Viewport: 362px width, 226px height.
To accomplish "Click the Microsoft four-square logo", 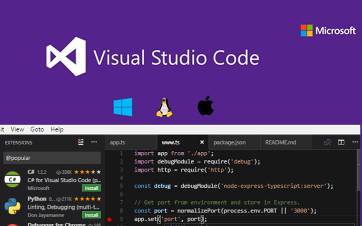I will click(x=307, y=30).
